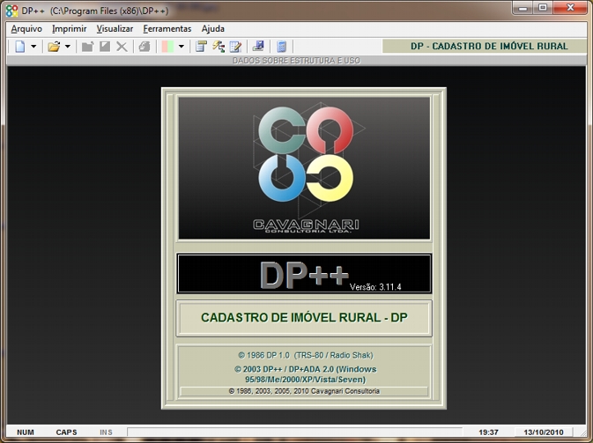
Task: Click the new document icon
Action: tap(20, 47)
